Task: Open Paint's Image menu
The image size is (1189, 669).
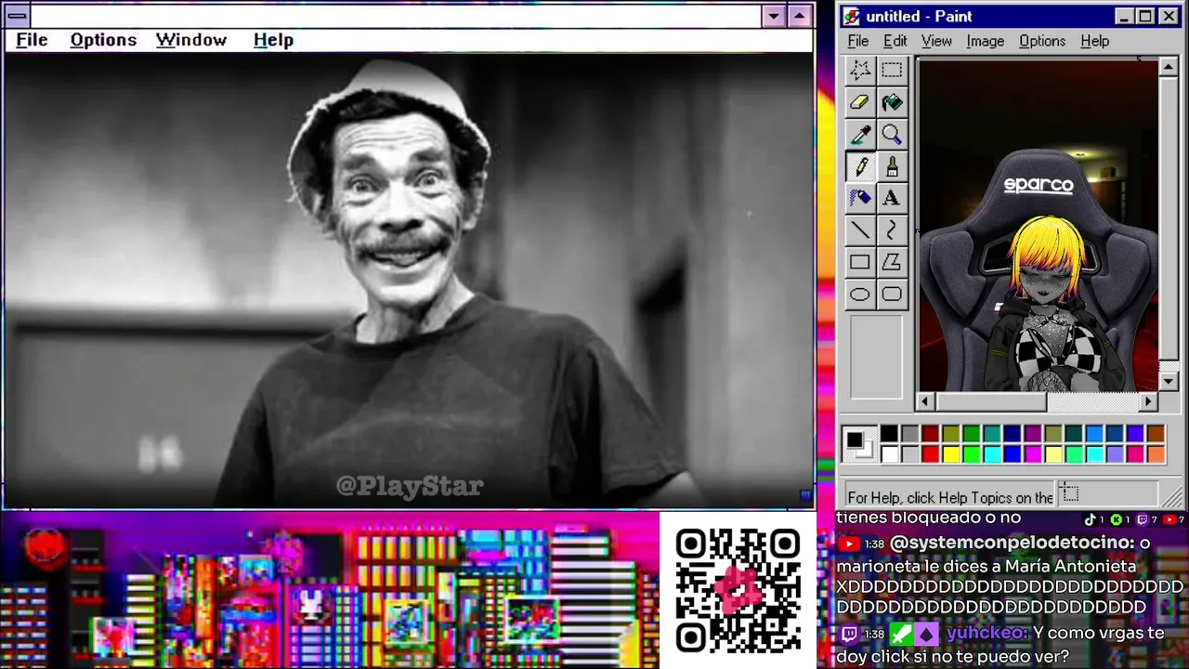Action: [x=985, y=41]
